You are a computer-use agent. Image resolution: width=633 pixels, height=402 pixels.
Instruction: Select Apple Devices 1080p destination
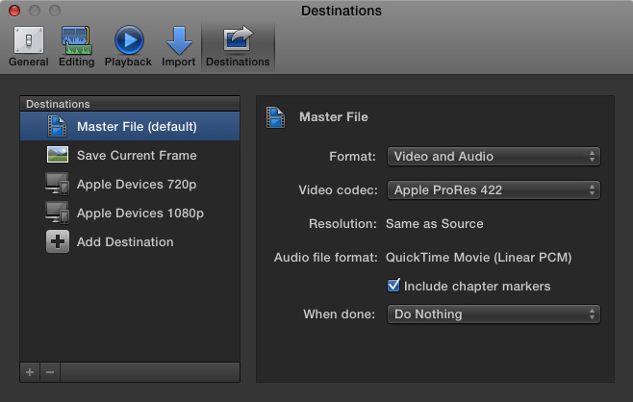130,213
